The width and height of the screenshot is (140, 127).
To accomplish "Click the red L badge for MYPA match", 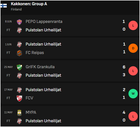I will (x=133, y=116).
